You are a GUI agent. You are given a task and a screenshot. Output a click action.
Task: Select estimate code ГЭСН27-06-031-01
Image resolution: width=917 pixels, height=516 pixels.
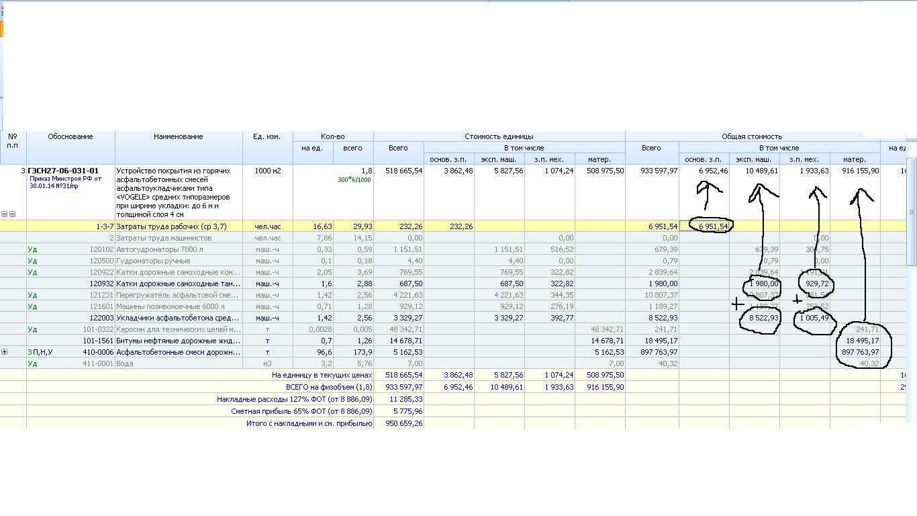(63, 171)
